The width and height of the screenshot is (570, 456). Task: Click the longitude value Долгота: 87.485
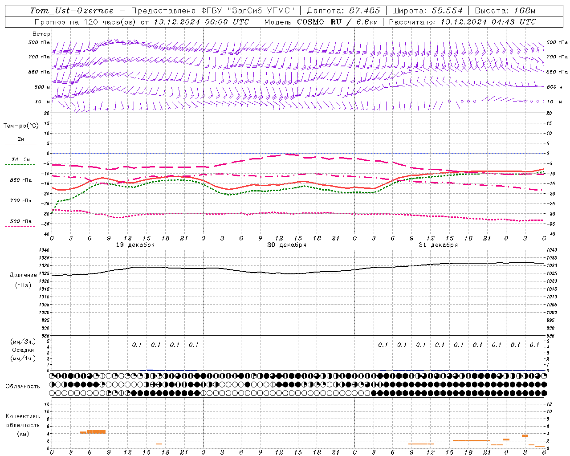pos(344,11)
